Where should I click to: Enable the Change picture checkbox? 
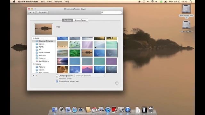coord(57,76)
